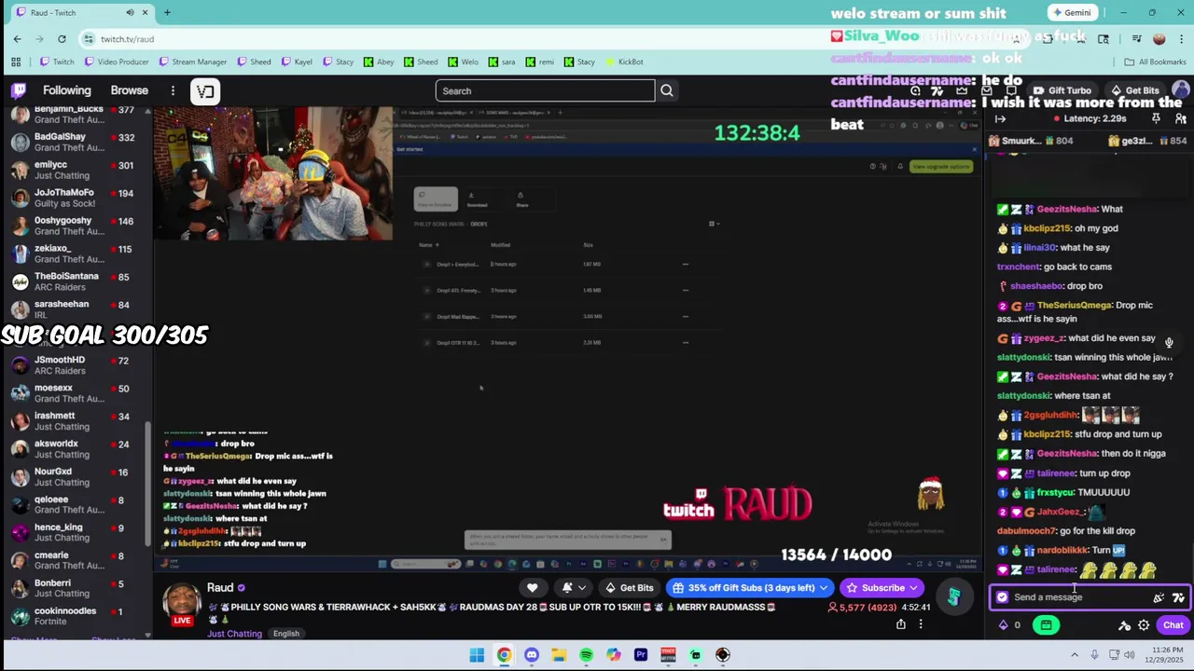The image size is (1194, 671).
Task: Open the three-dot More menu in Twitch header
Action: click(x=173, y=90)
